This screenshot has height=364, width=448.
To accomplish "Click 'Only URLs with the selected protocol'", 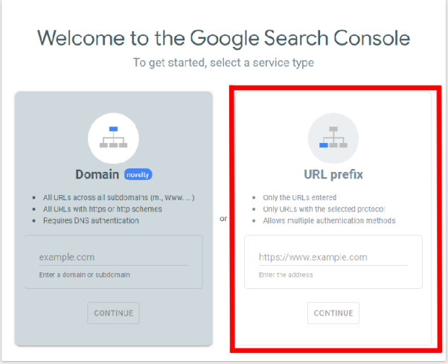I will [324, 209].
